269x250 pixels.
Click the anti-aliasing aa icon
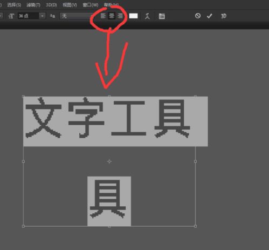point(52,16)
